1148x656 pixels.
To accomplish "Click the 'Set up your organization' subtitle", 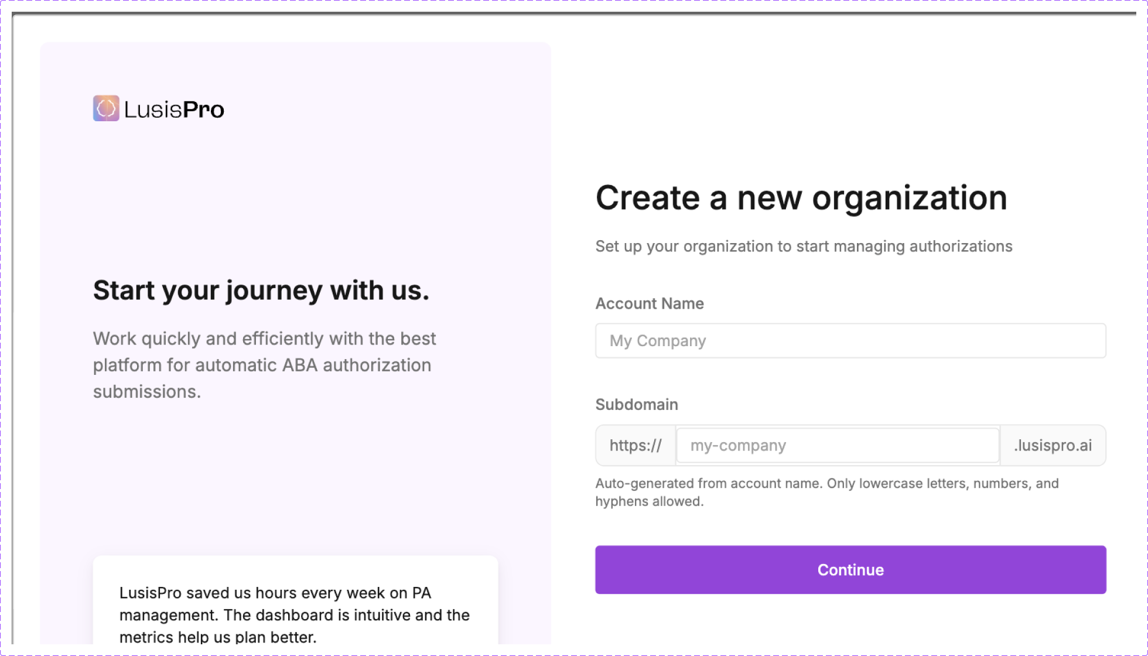I will pyautogui.click(x=803, y=246).
